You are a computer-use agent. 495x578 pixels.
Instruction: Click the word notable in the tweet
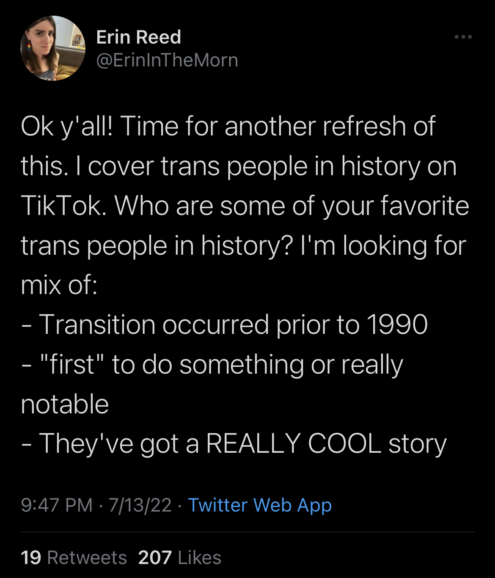[x=65, y=404]
